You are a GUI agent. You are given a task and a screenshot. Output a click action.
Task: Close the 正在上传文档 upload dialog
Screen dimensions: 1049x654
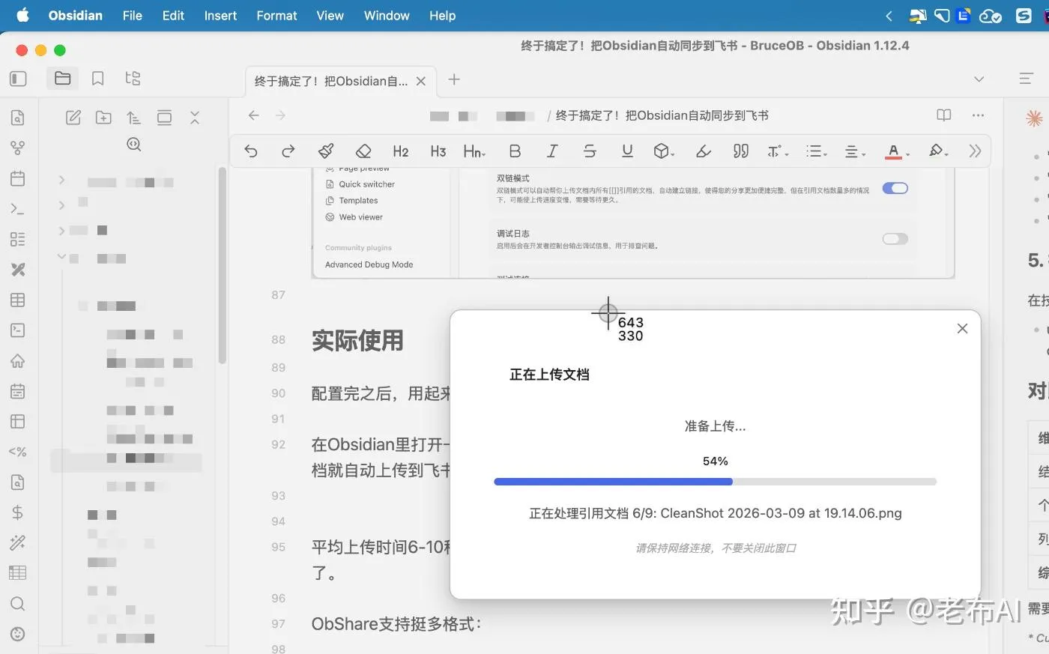(x=963, y=328)
